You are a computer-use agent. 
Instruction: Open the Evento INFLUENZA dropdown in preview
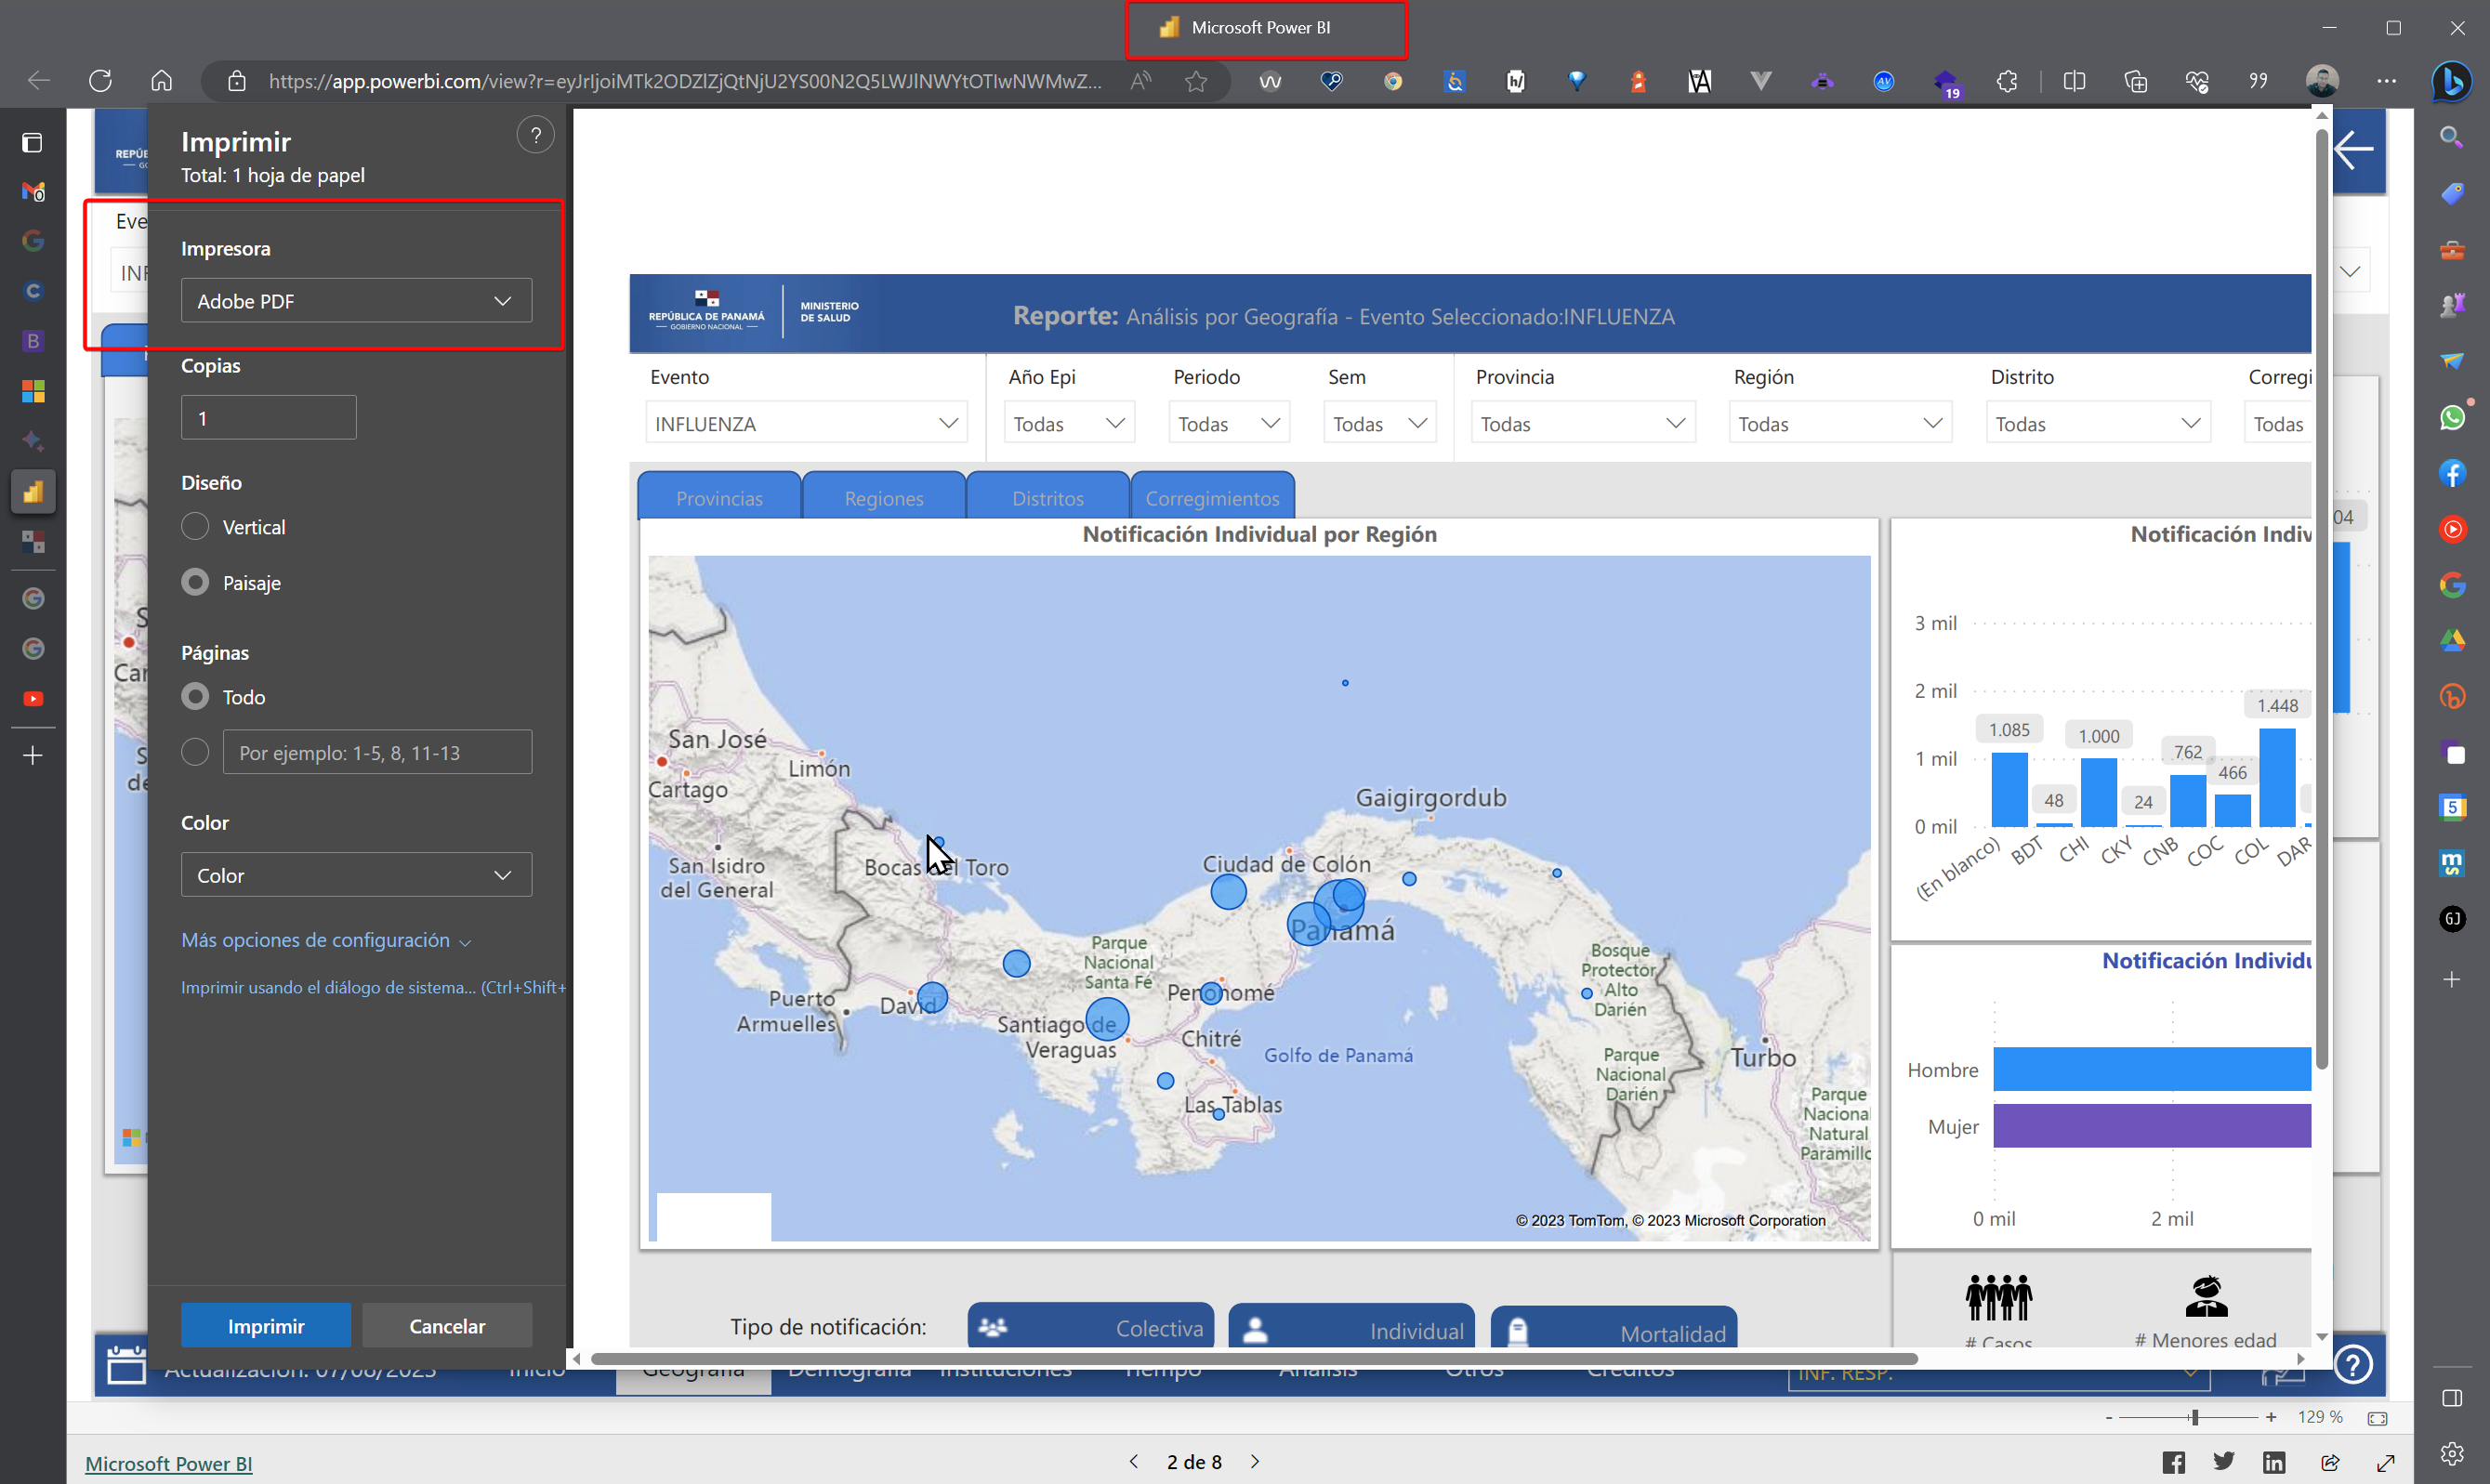806,424
